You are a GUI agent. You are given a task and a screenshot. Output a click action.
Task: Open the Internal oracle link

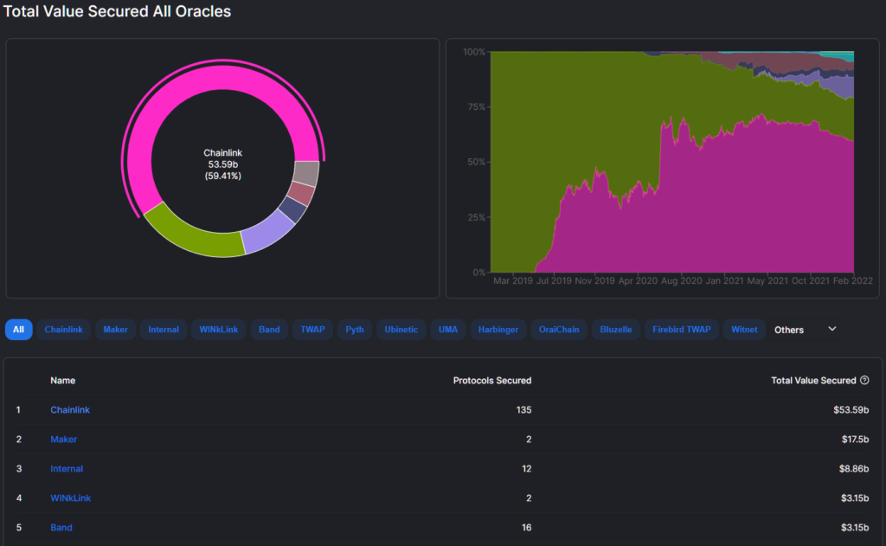click(67, 469)
